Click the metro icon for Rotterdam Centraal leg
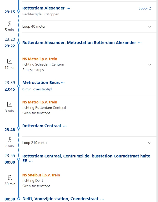Screen dimensions: 158x202 tap(10, 104)
